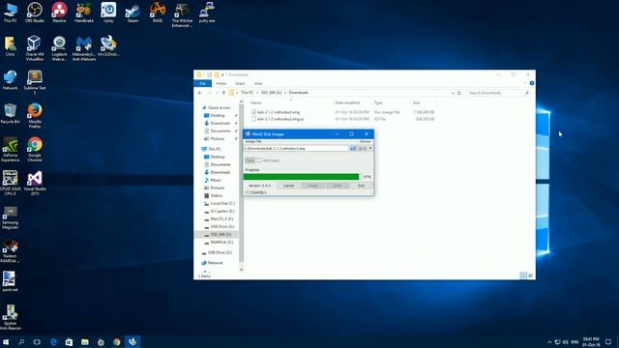The height and width of the screenshot is (348, 619).
Task: Launch Visual Studio 2015 desktop shortcut
Action: click(x=35, y=183)
